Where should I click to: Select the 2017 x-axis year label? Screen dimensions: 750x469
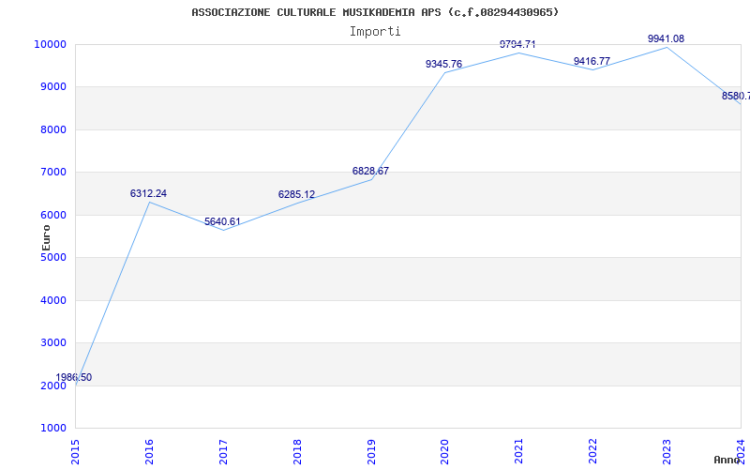223,451
